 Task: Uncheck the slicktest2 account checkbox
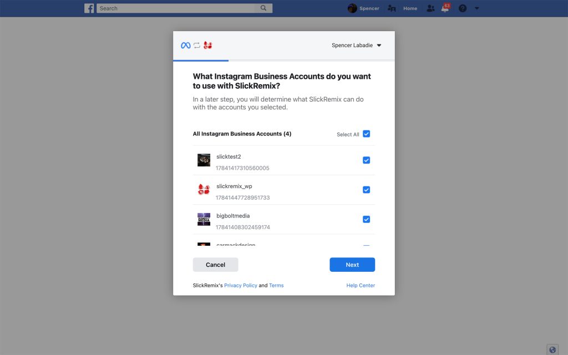click(366, 160)
